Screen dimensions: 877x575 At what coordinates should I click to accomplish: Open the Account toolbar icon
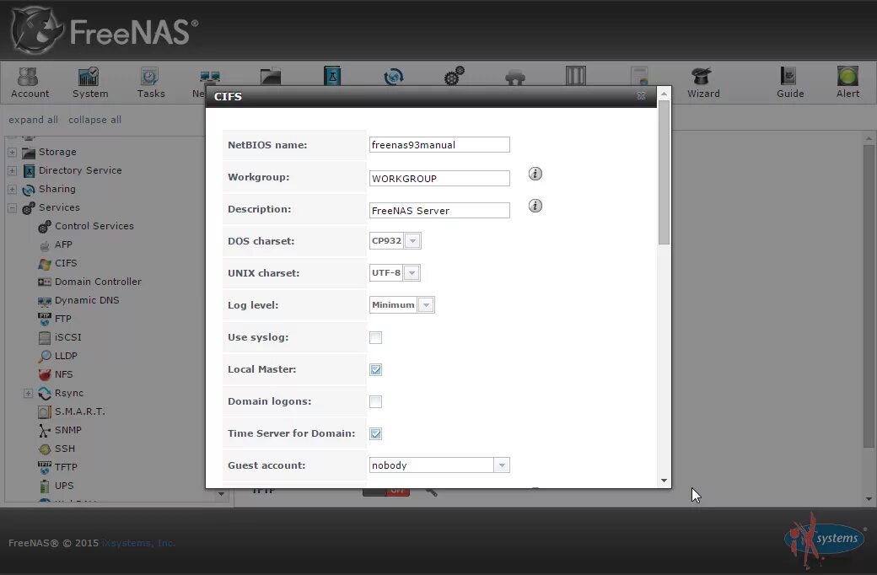[30, 83]
